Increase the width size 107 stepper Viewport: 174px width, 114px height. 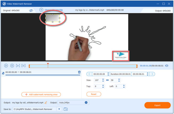pyautogui.click(x=103, y=79)
